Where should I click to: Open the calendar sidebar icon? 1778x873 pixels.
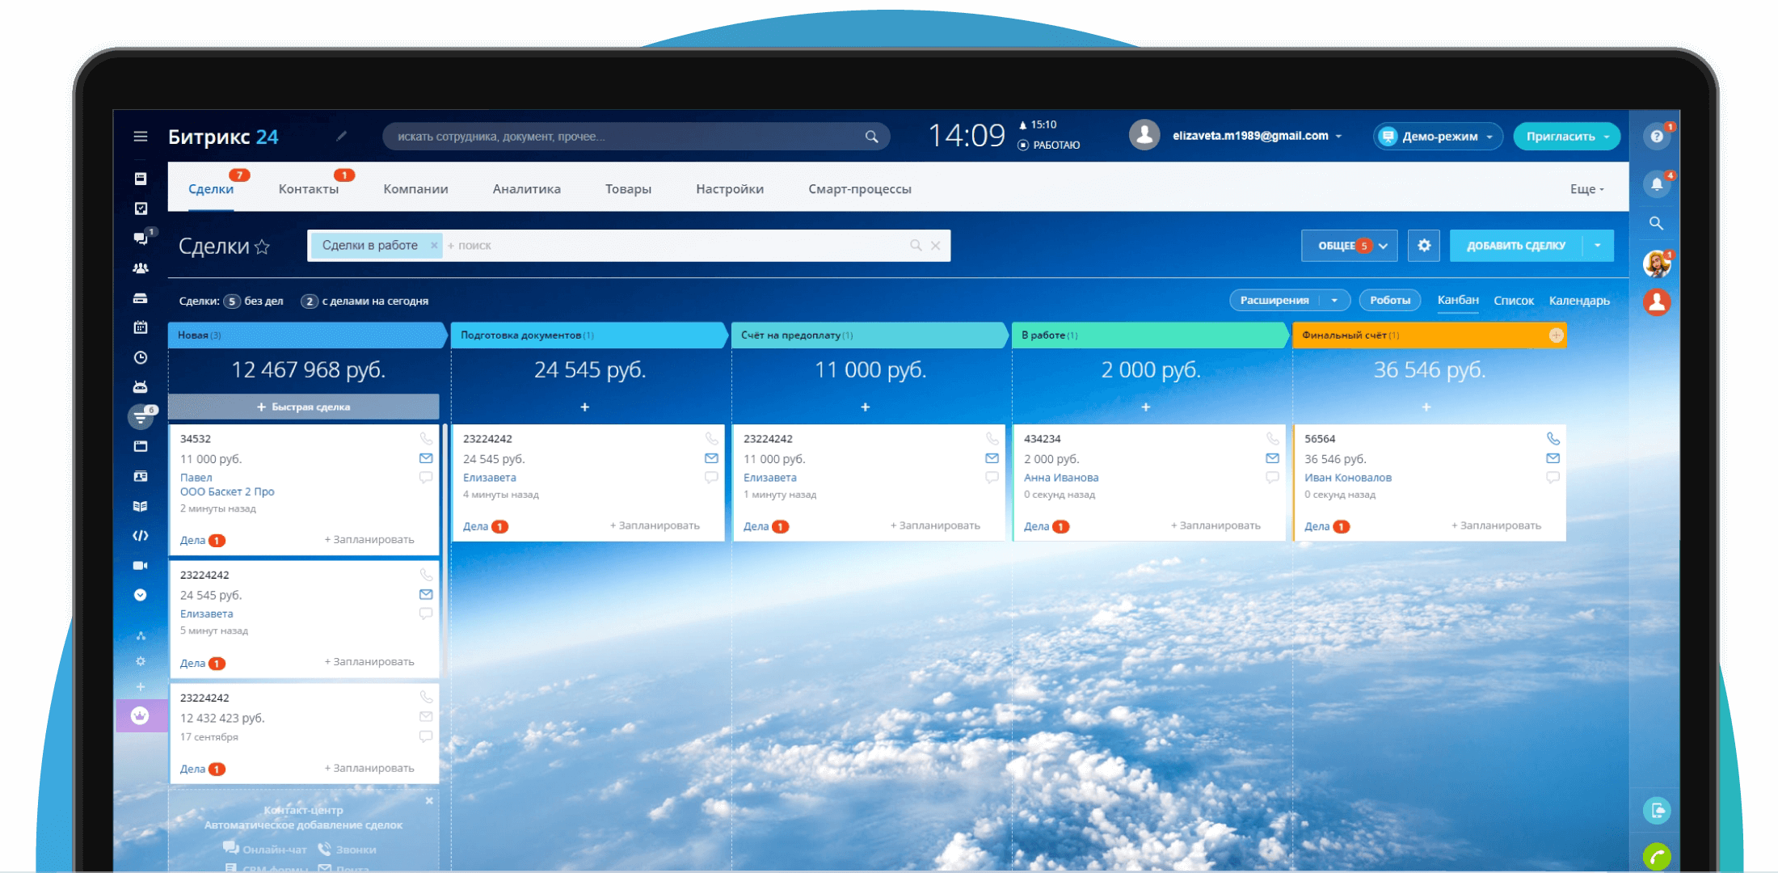tap(141, 327)
